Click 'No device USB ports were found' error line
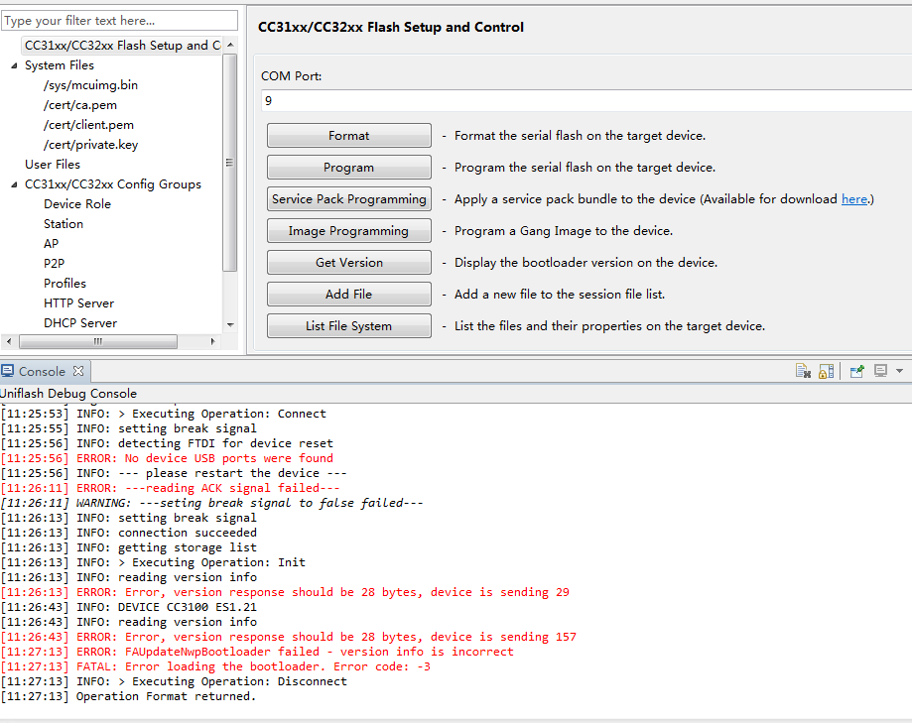This screenshot has width=912, height=723. pyautogui.click(x=168, y=458)
